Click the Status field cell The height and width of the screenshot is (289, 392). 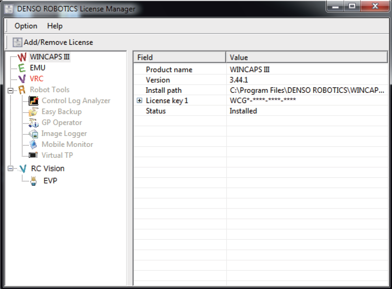click(x=180, y=111)
